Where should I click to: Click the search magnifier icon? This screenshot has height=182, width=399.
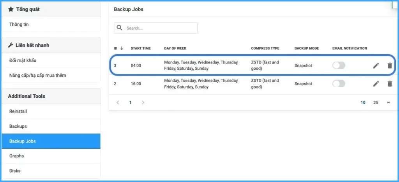[x=119, y=28]
